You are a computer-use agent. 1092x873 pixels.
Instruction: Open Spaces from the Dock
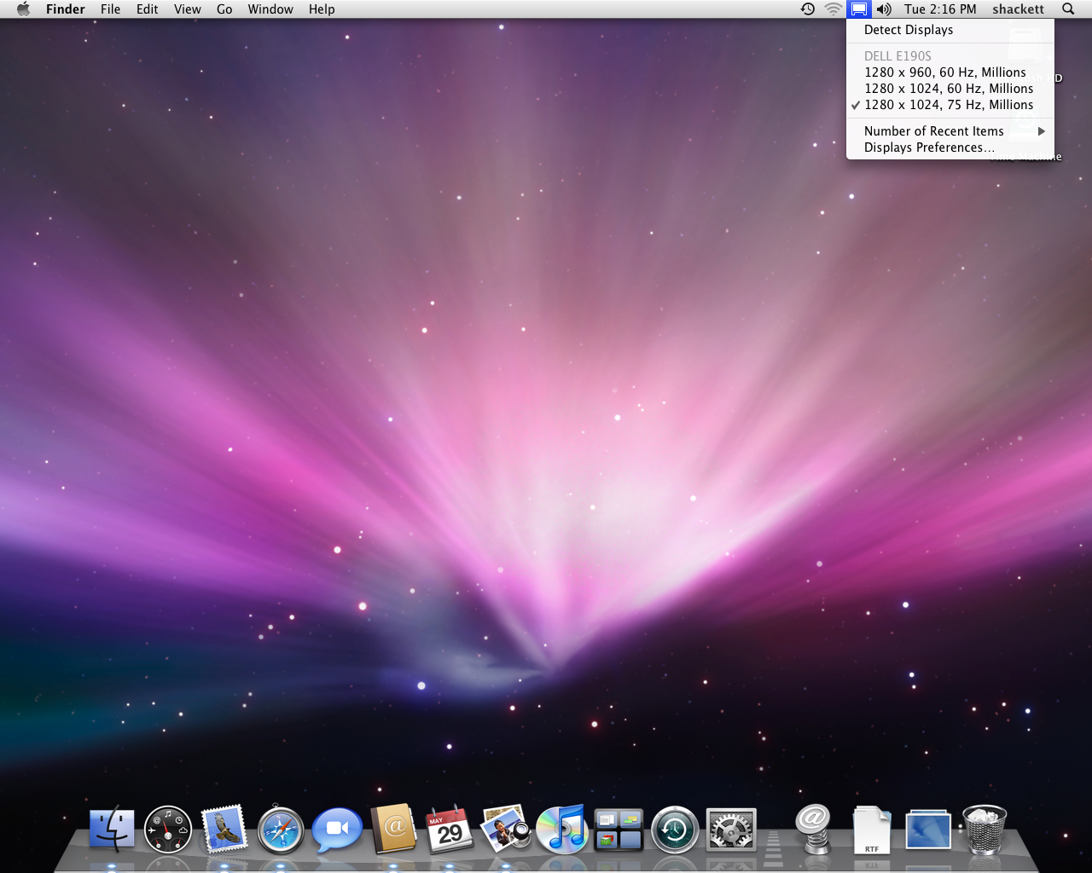pos(619,830)
